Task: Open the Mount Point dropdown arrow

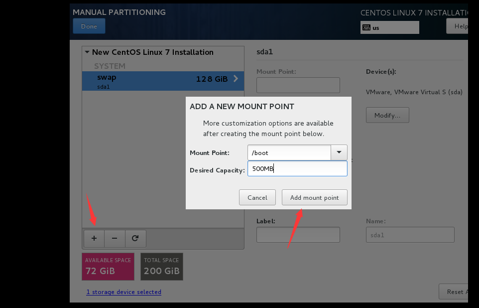Action: tap(339, 153)
